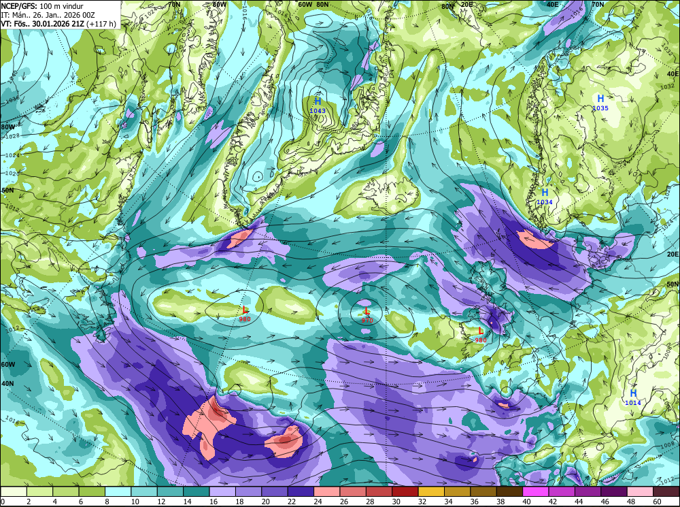
Task: Select the 38–40 dark brown legend swatch
Action: tap(509, 491)
